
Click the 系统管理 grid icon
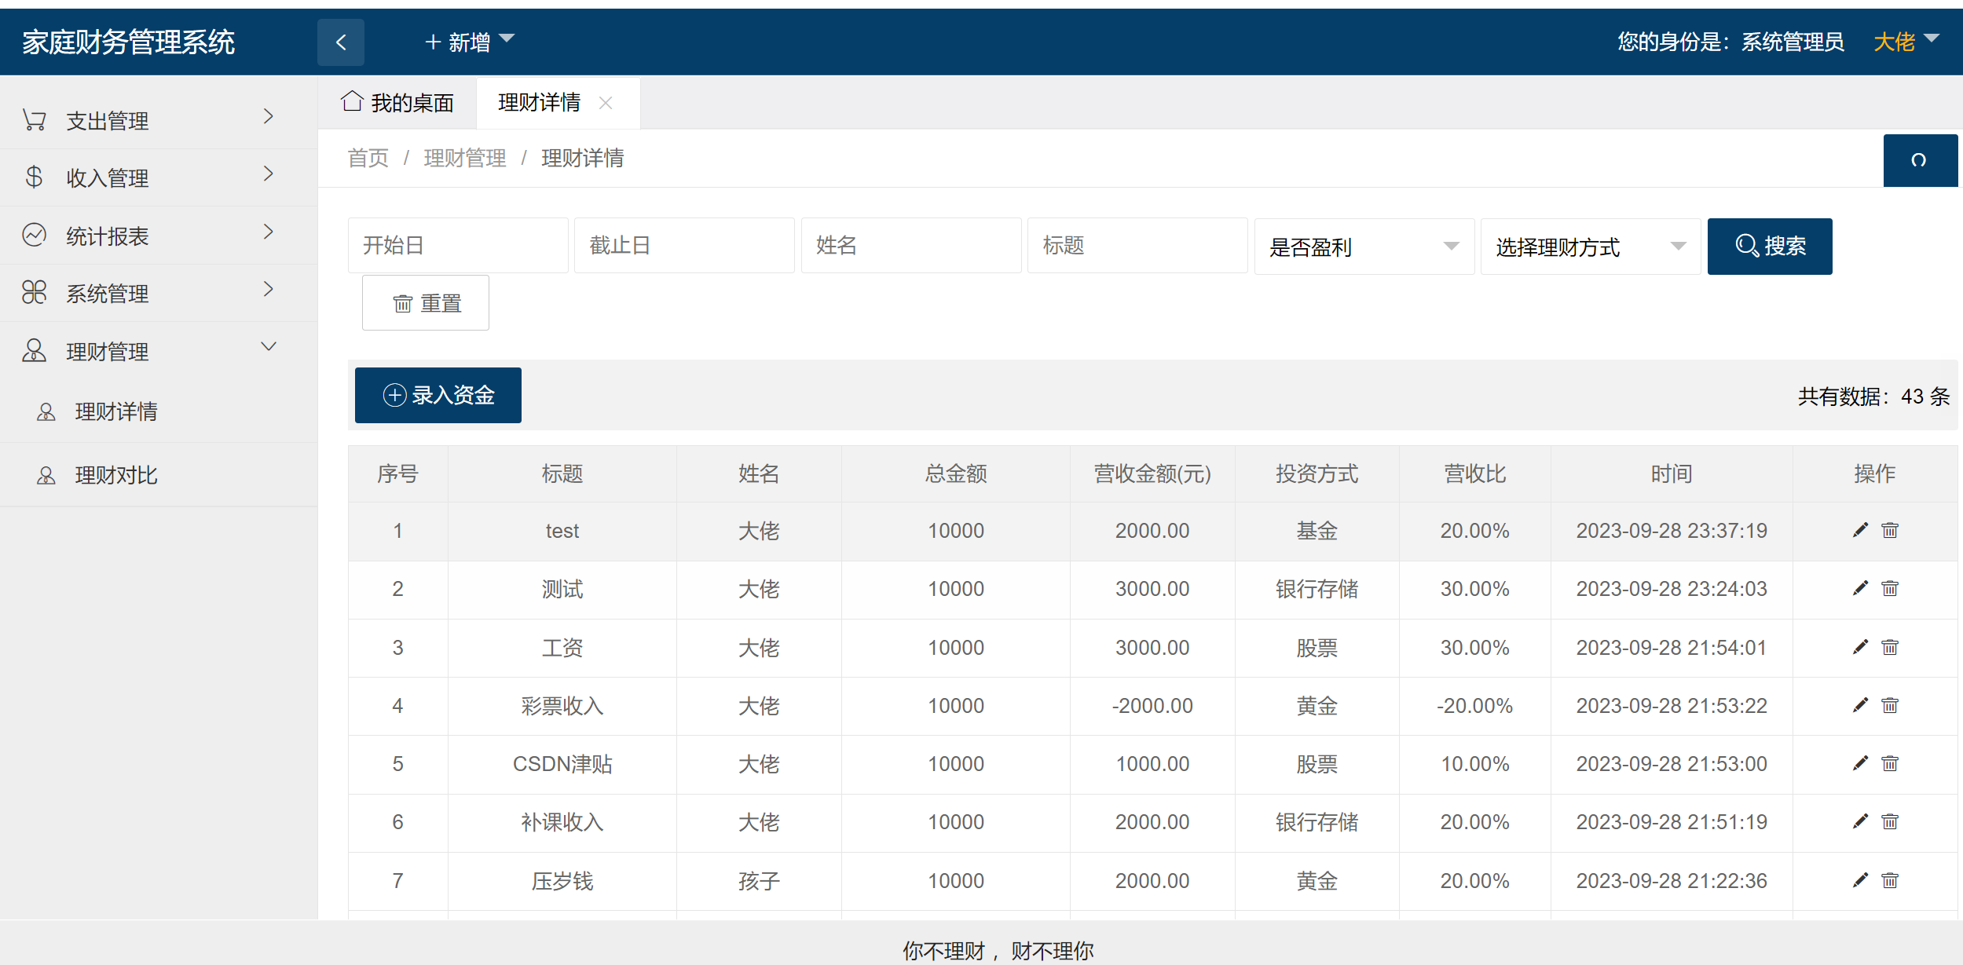[35, 292]
